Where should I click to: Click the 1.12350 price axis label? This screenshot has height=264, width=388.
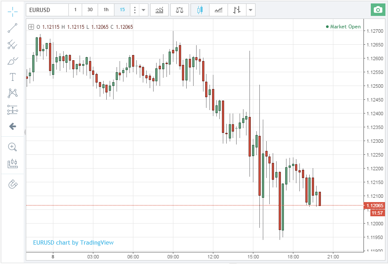click(375, 127)
